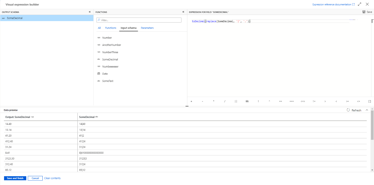Click the Output: SomeDecimal column header
374x185 pixels.
pos(41,117)
